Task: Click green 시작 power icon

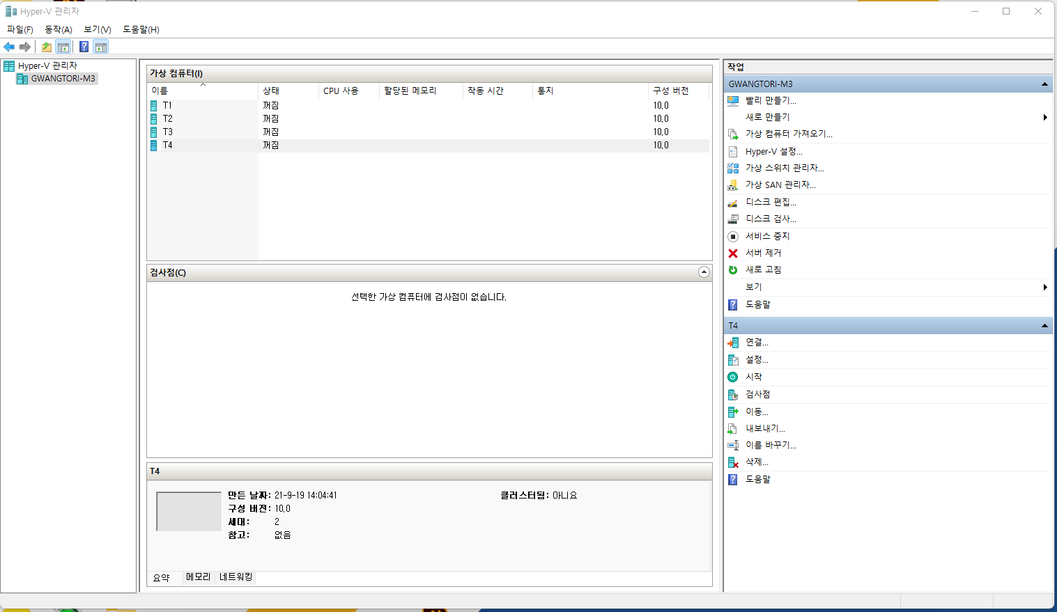Action: pyautogui.click(x=733, y=377)
